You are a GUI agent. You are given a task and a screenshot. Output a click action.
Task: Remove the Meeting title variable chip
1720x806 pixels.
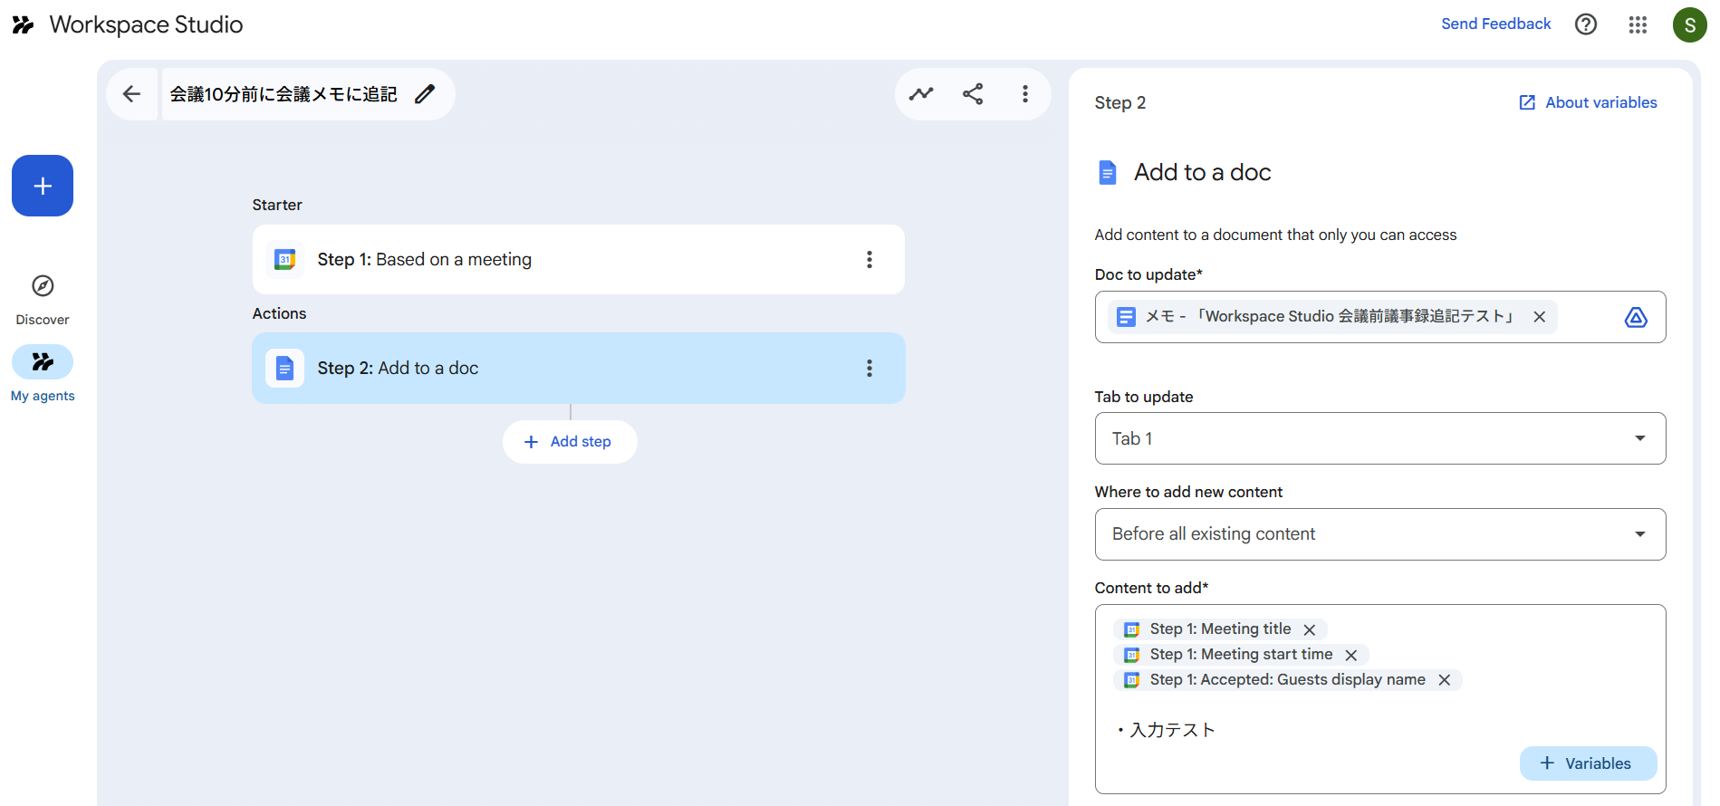pyautogui.click(x=1310, y=629)
